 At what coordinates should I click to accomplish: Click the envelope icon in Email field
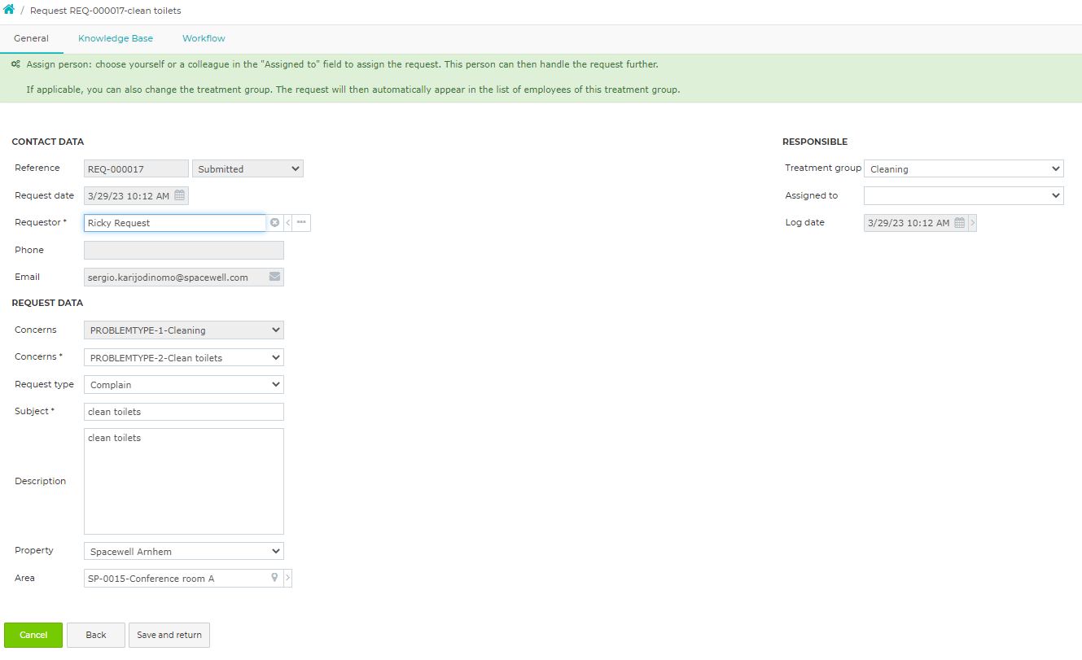click(x=275, y=277)
